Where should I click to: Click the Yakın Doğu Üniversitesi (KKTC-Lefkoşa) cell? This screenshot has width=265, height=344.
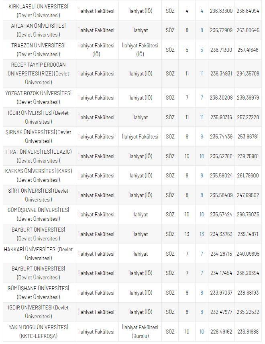[39, 332]
